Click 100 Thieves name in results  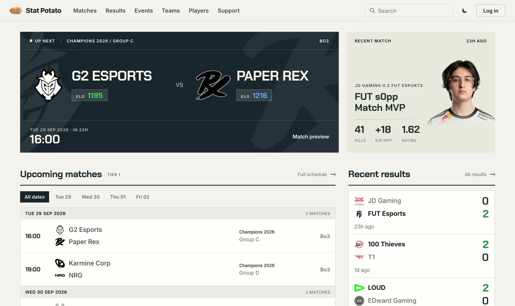point(386,244)
